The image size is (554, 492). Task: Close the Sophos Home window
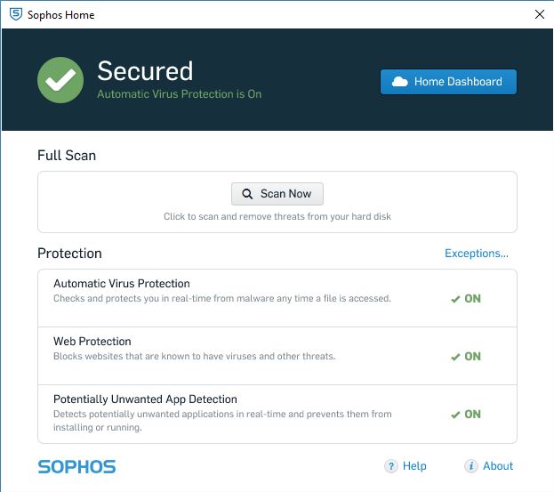coord(539,14)
